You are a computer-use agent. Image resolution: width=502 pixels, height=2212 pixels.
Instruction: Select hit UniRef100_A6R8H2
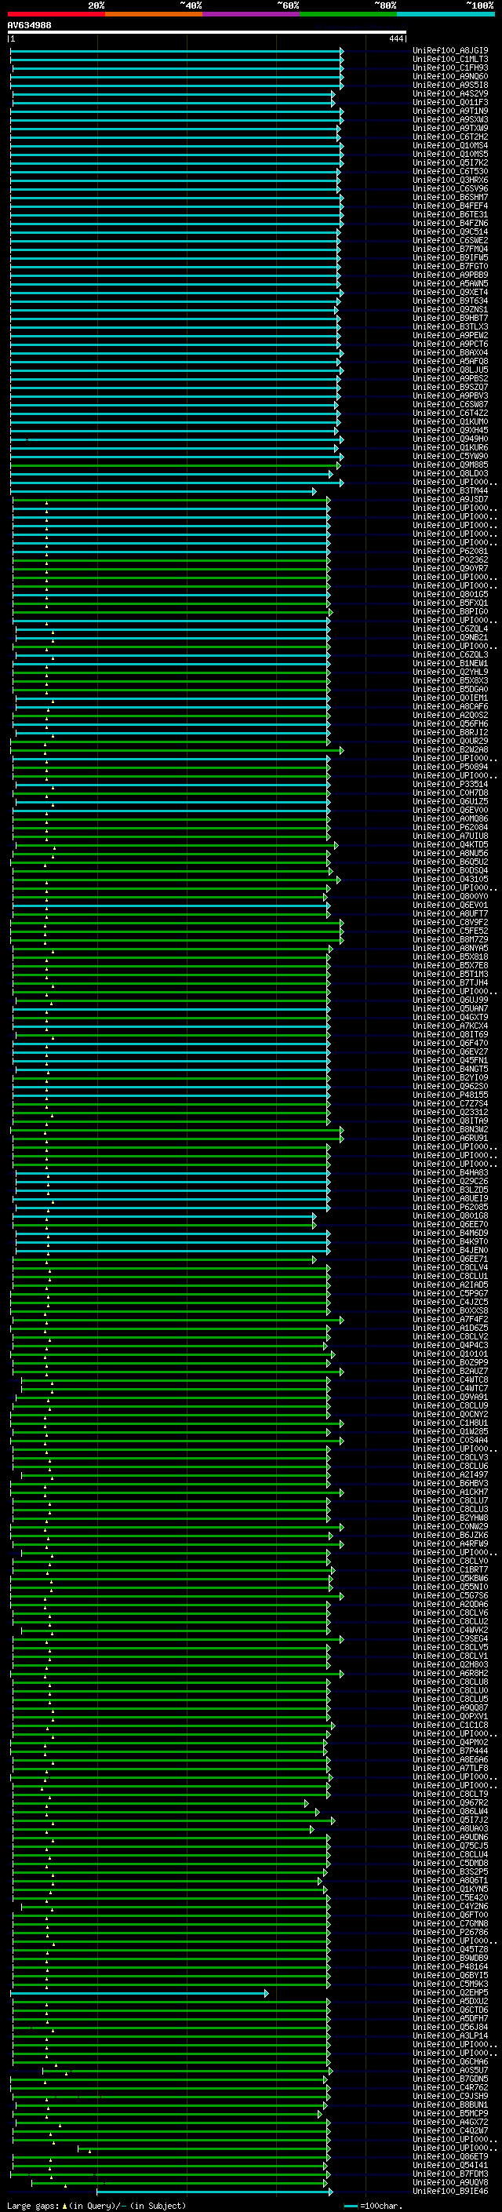(450, 1674)
